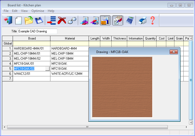The image size is (195, 136).
Task: Open the Optimise menu
Action: 38,11
